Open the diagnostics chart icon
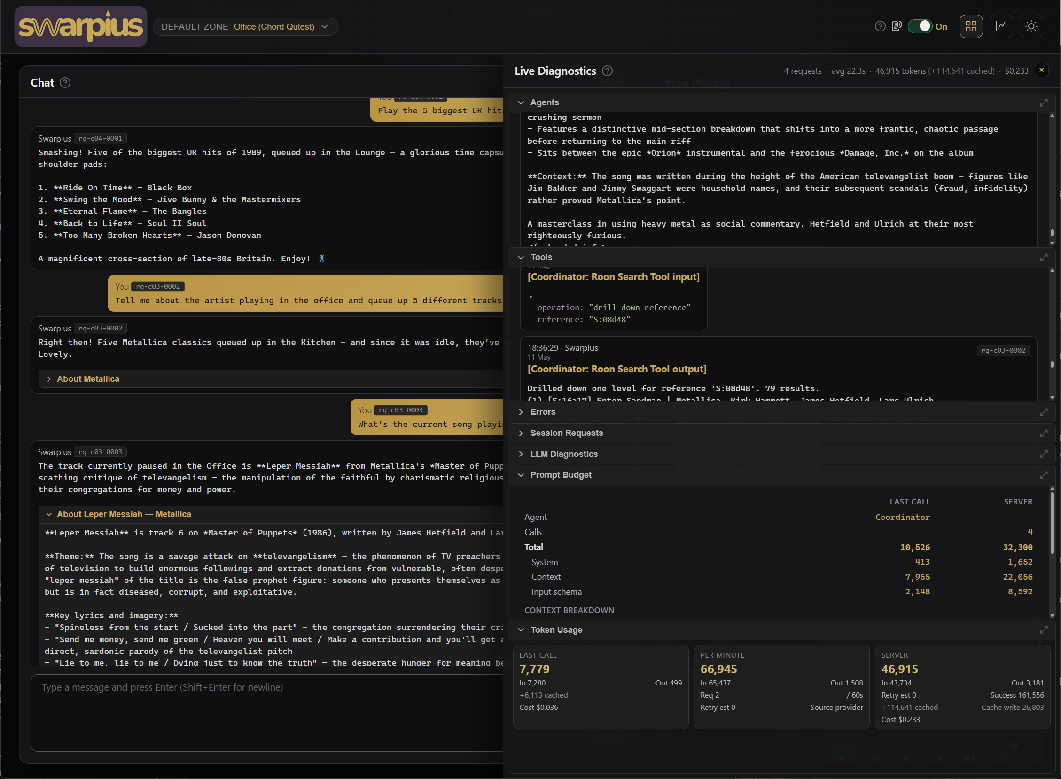This screenshot has height=779, width=1061. coord(1001,26)
